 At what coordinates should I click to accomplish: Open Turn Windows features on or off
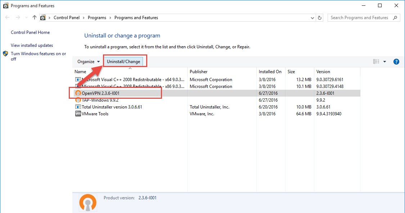click(38, 56)
